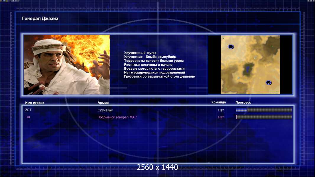
Task: Click 'Растяжки доступны в начале'
Action: pyautogui.click(x=148, y=65)
